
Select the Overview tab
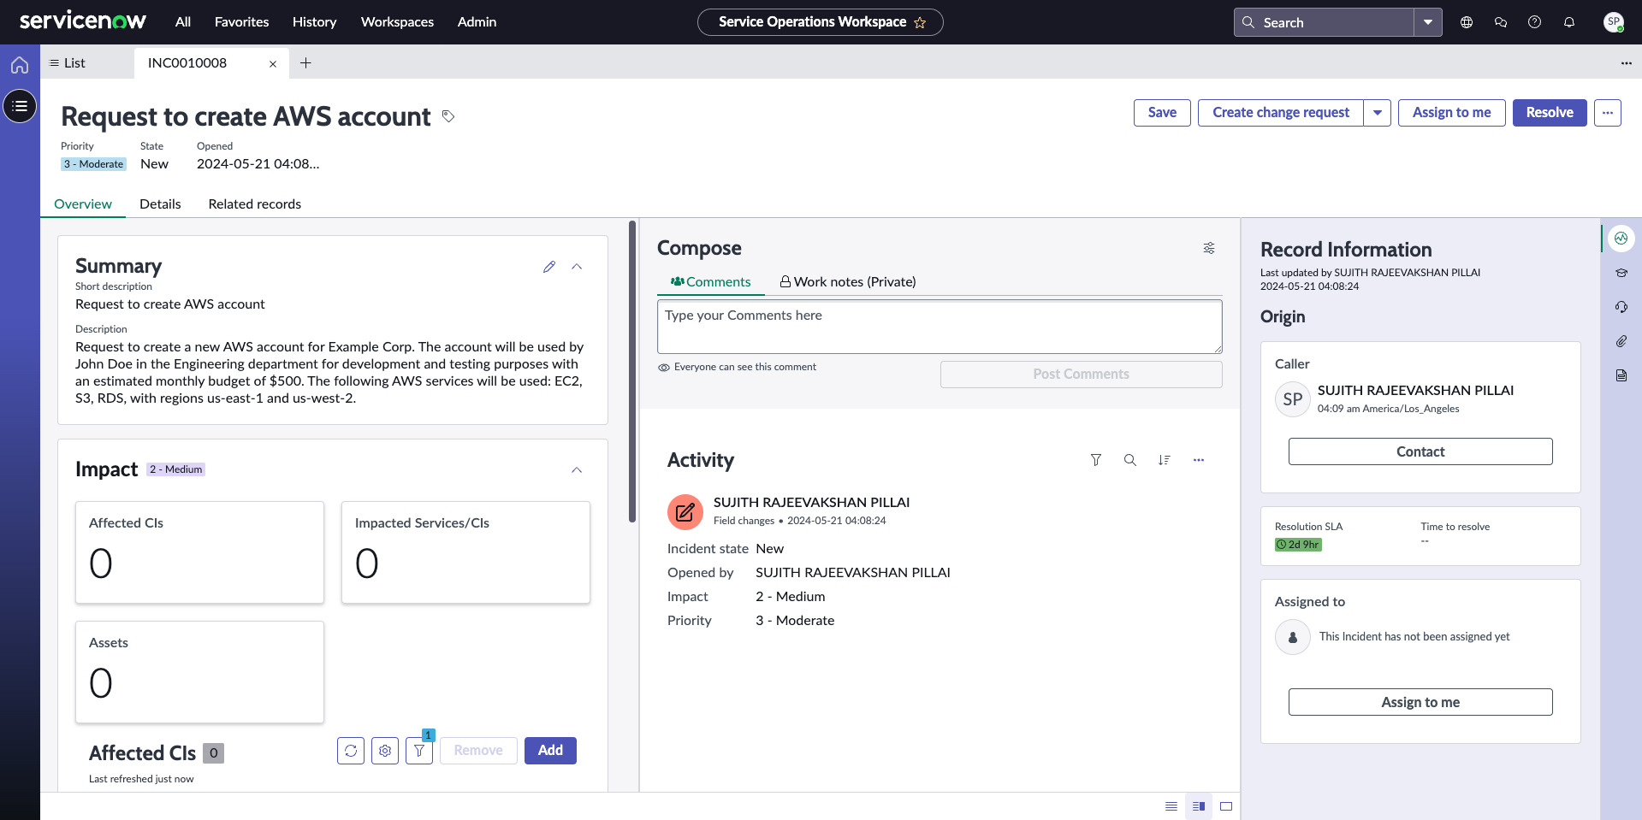(x=83, y=204)
